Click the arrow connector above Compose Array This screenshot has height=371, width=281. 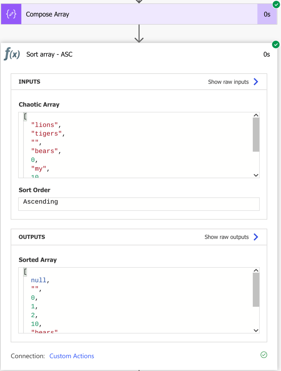pos(139,2)
